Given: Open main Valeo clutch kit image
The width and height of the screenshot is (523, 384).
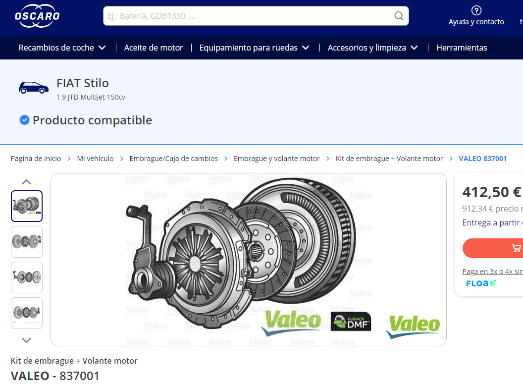Looking at the screenshot, I should [x=249, y=260].
